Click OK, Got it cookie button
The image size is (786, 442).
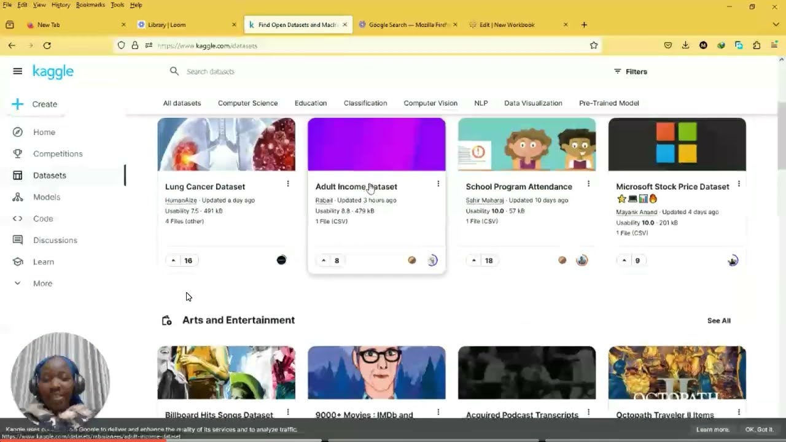(x=759, y=430)
